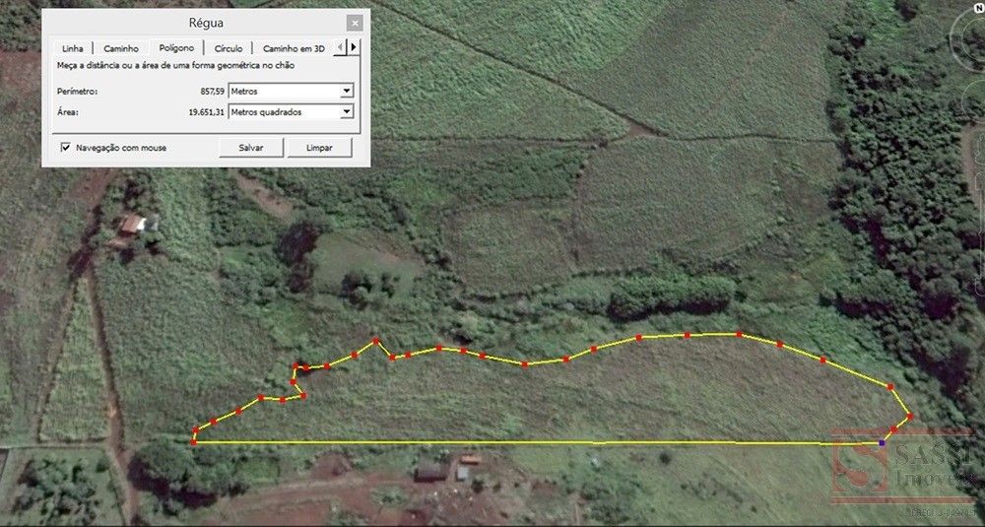
Task: Clear the measurement with Limpar
Action: (x=320, y=148)
